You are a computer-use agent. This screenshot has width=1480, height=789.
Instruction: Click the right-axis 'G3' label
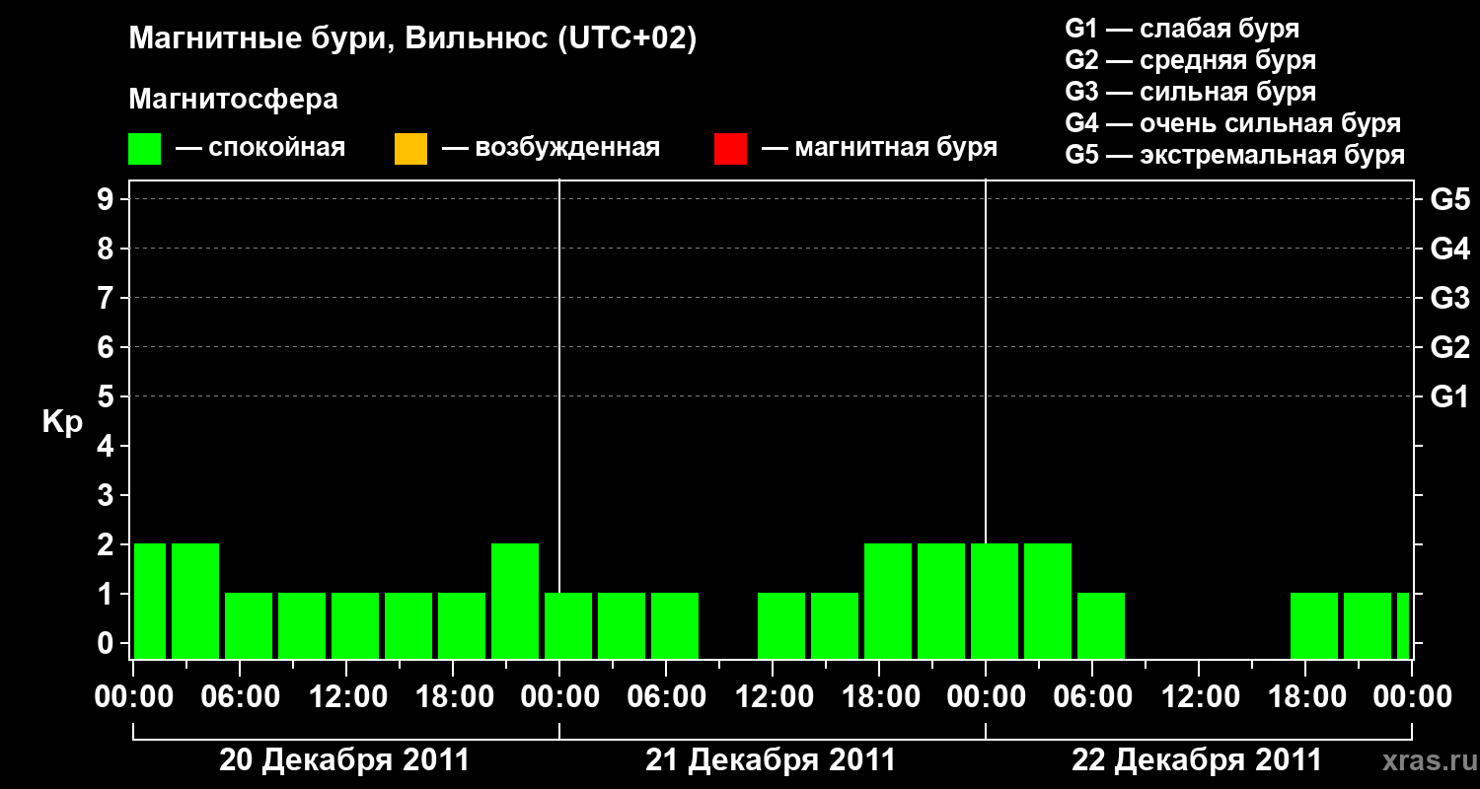click(x=1449, y=298)
